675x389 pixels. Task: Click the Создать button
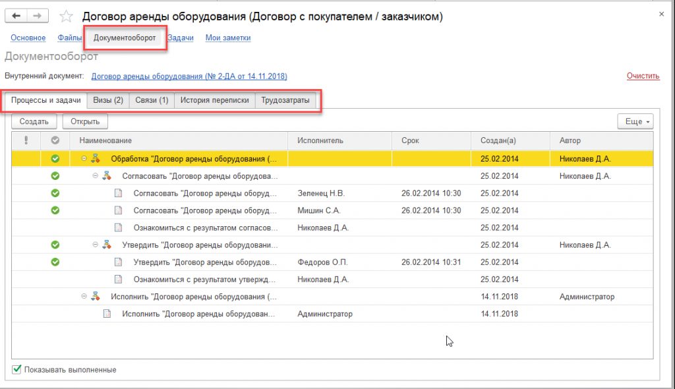click(x=34, y=121)
